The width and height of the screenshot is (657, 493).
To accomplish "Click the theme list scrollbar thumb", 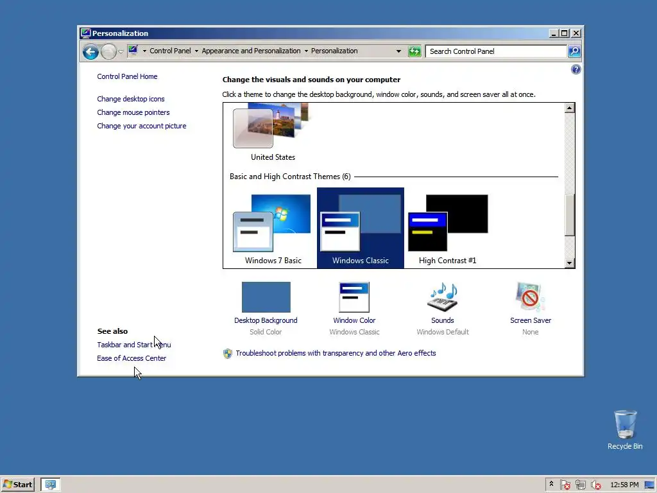I will 569,216.
